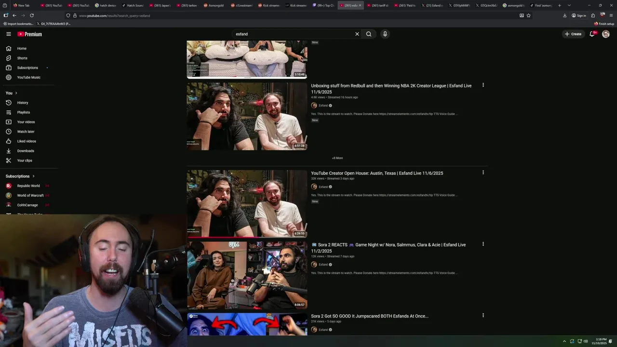Start voice search with microphone icon
The height and width of the screenshot is (347, 617).
pos(385,34)
